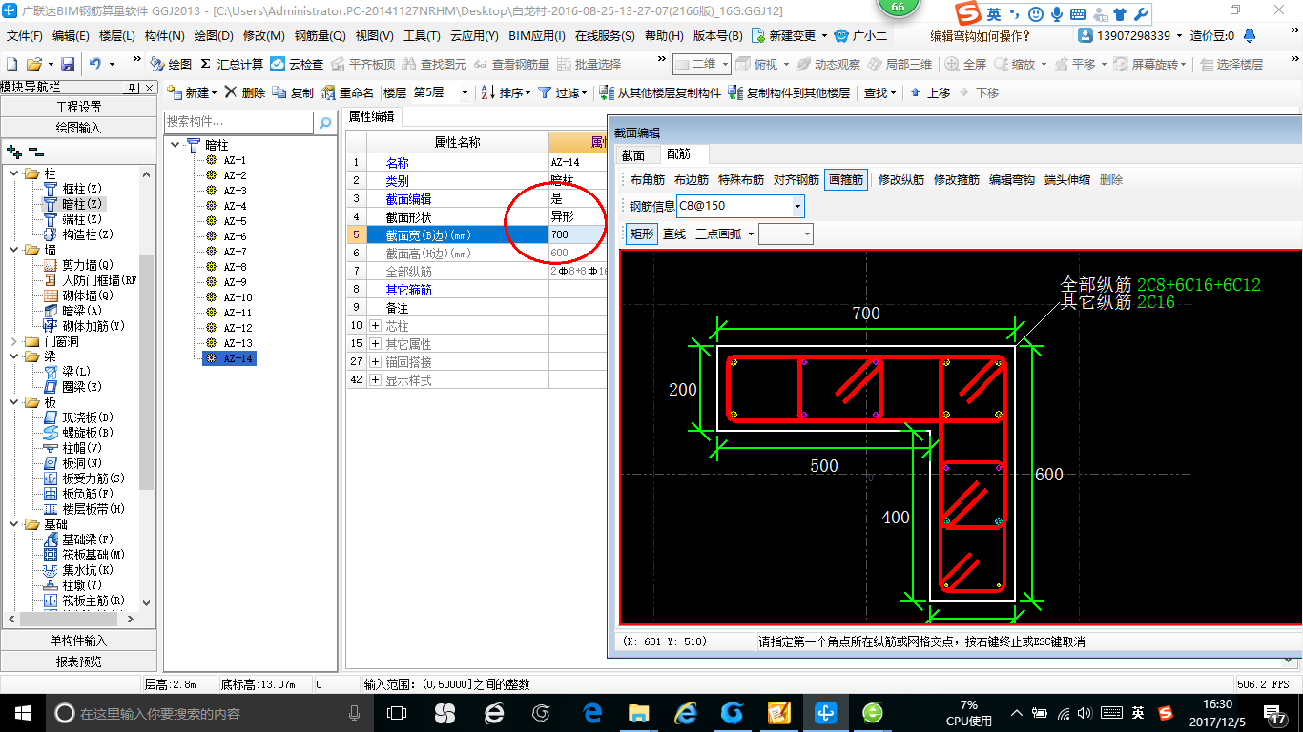Start the 云检查 cloud check

point(297,64)
